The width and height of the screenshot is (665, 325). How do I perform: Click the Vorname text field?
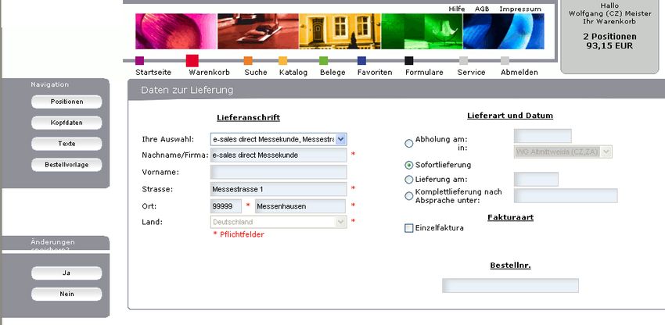278,172
